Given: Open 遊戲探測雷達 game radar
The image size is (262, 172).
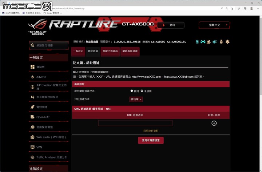Looking at the screenshot, I should click(49, 127).
